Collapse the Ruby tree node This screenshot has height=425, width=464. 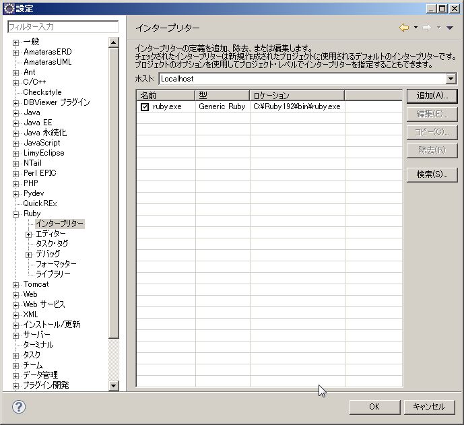[x=16, y=214]
